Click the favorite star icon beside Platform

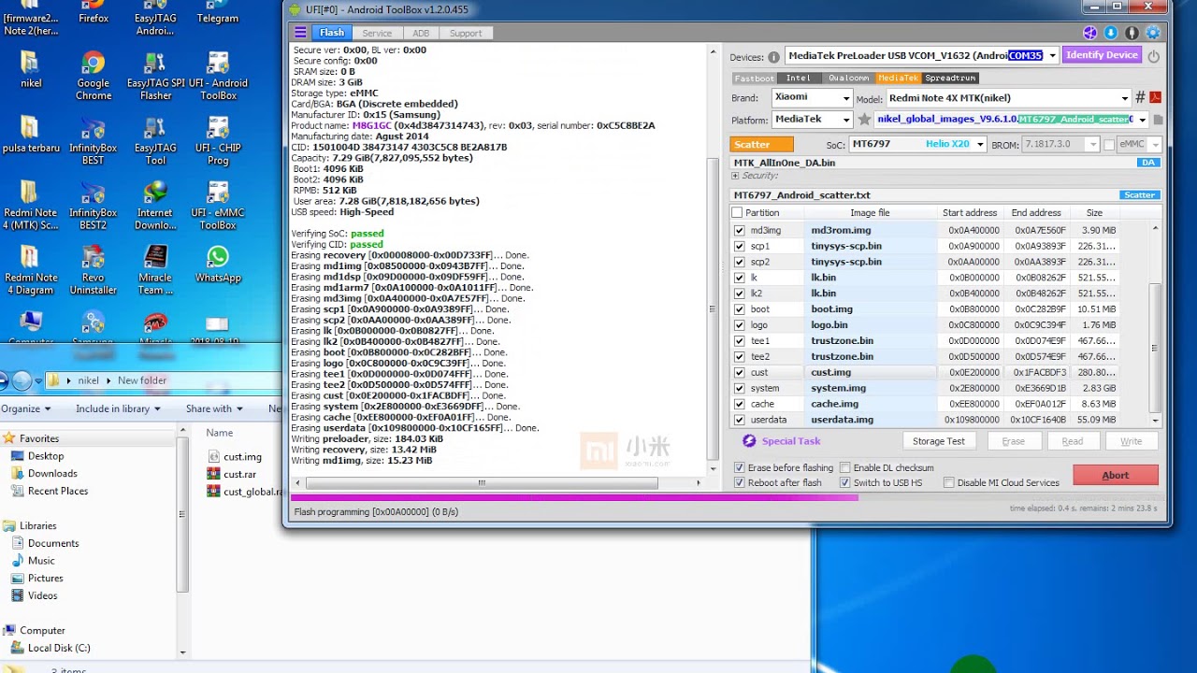click(864, 120)
